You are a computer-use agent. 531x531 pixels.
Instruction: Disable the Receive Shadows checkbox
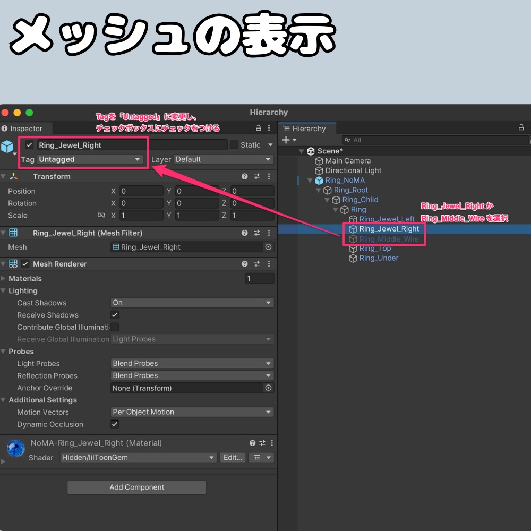coord(114,315)
